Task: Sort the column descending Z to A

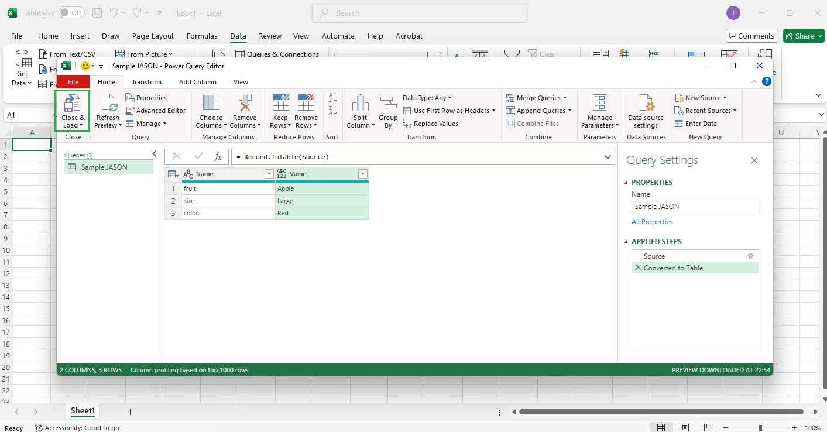Action: pyautogui.click(x=332, y=110)
